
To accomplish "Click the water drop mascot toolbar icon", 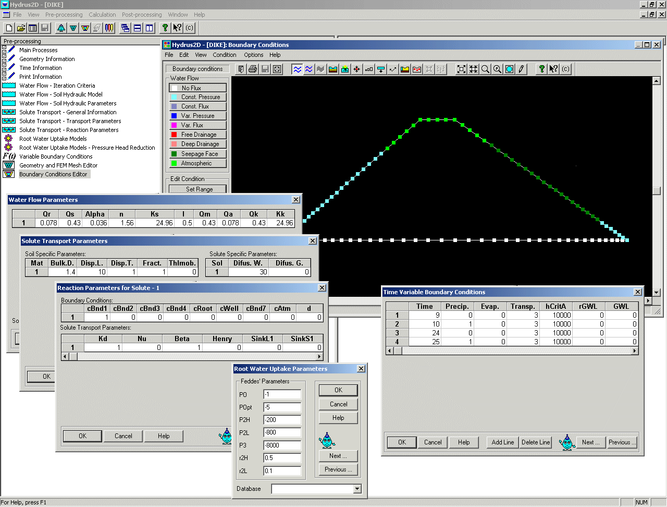I will [61, 28].
